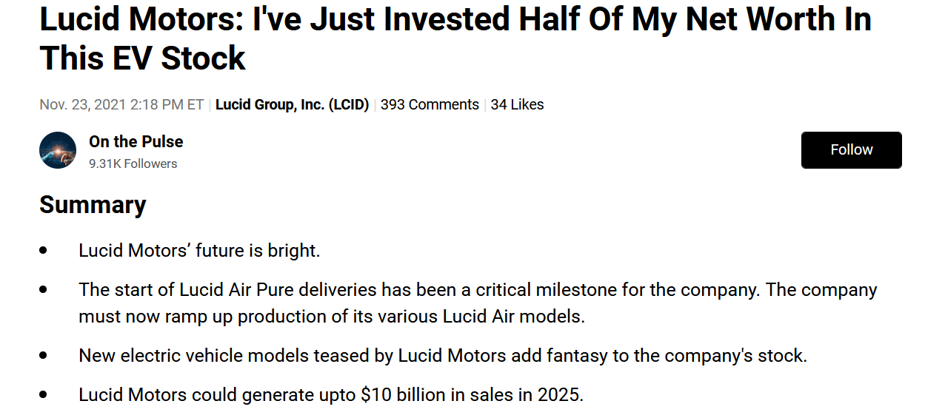Click the $10 billion sales summary point
This screenshot has width=925, height=418.
click(331, 395)
